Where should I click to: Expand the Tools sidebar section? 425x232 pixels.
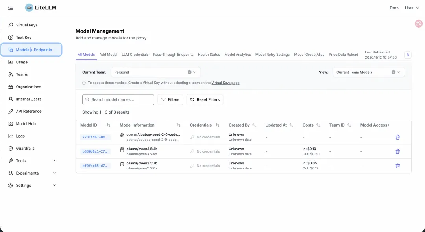54,160
